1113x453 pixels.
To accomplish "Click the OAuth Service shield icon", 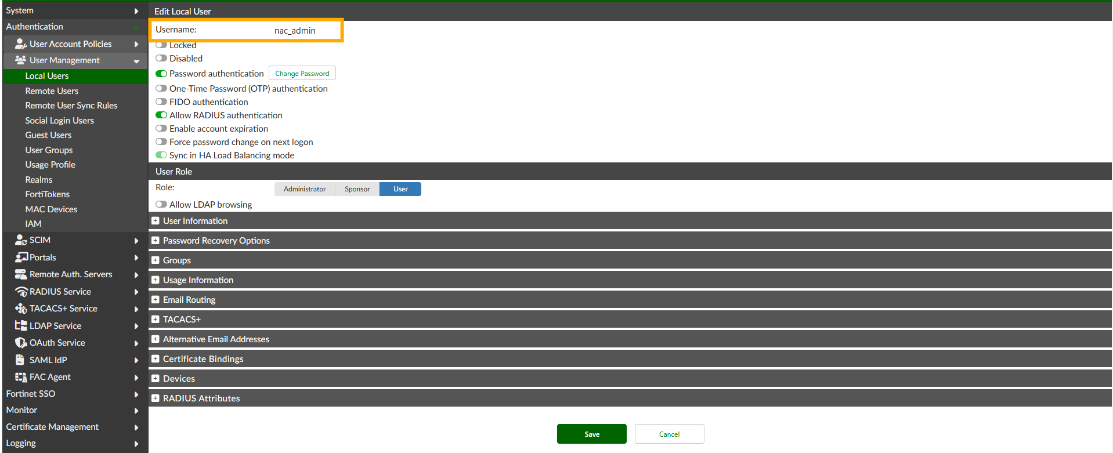I will (21, 343).
